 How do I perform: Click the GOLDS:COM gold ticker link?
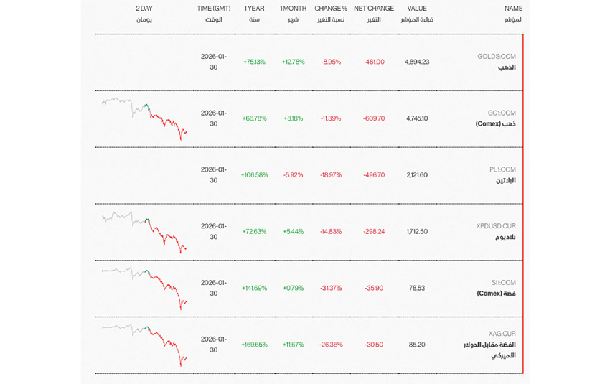[x=496, y=57]
